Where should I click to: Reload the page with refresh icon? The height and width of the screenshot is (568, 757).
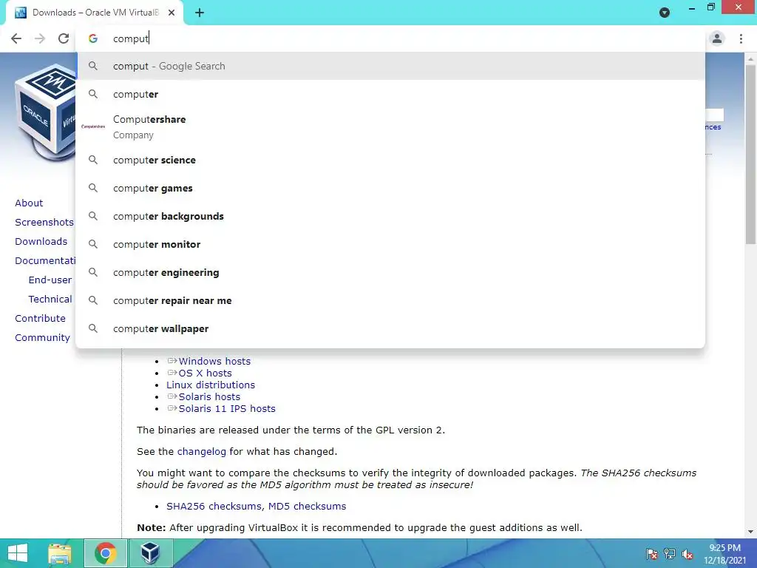coord(64,38)
